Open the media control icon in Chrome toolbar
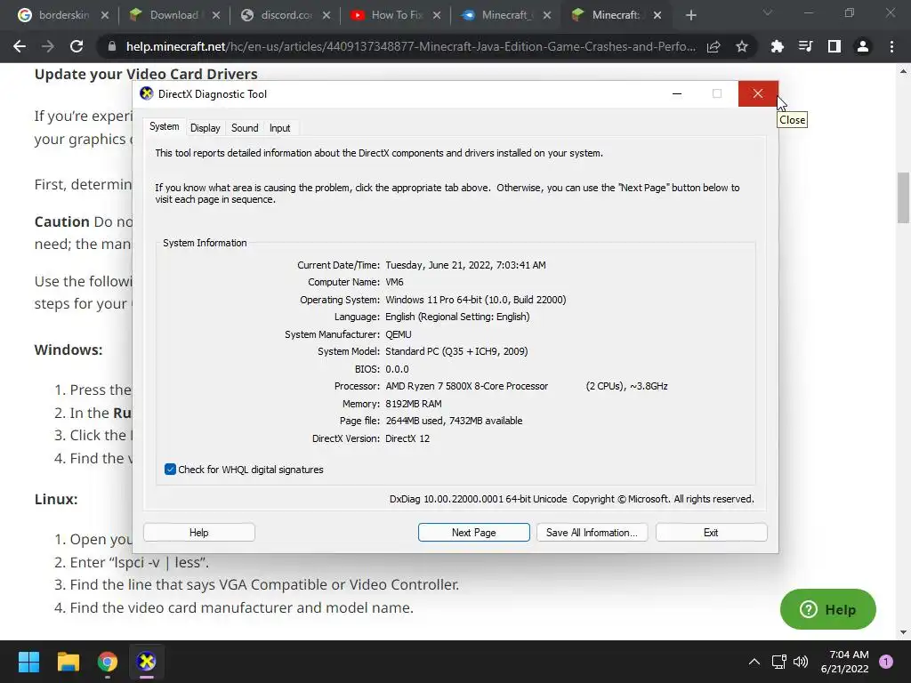Viewport: 911px width, 683px height. click(805, 46)
